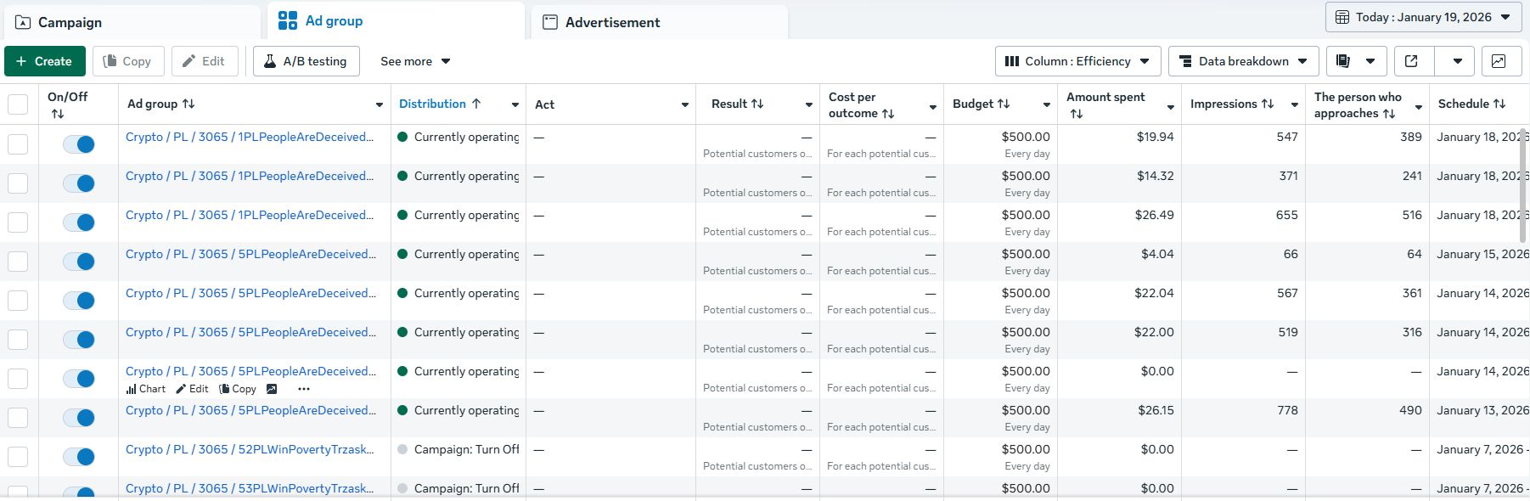Click the green Create button

point(44,61)
